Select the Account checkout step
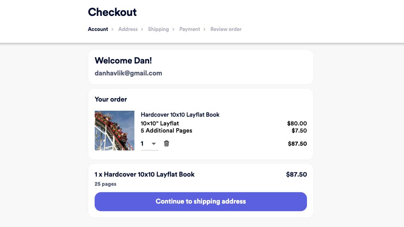The height and width of the screenshot is (227, 404). [x=98, y=29]
